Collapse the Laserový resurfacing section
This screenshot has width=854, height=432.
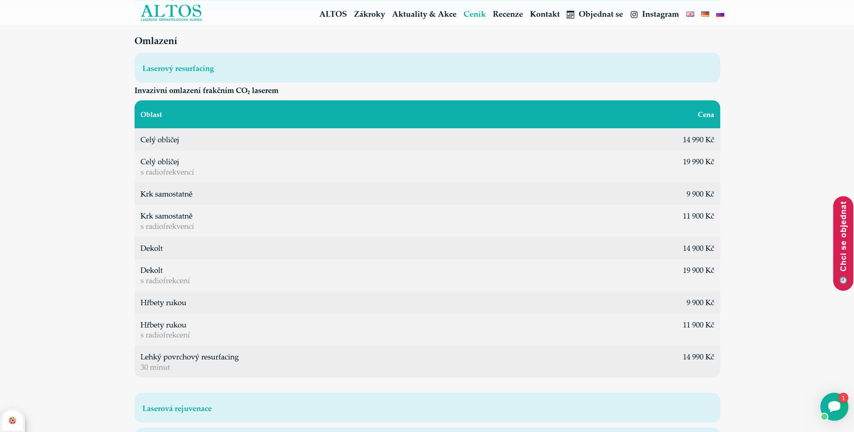427,68
